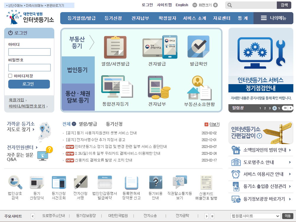
Task: Open the 사이트맵 link
Action: click(x=164, y=5)
